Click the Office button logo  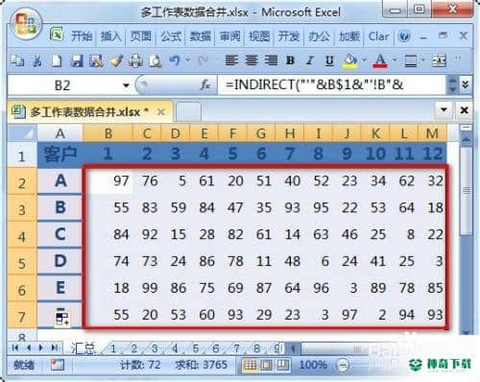point(26,25)
